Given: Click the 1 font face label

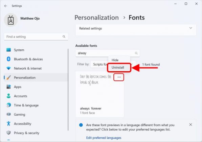Looking at the screenshot, I should tap(87, 113).
